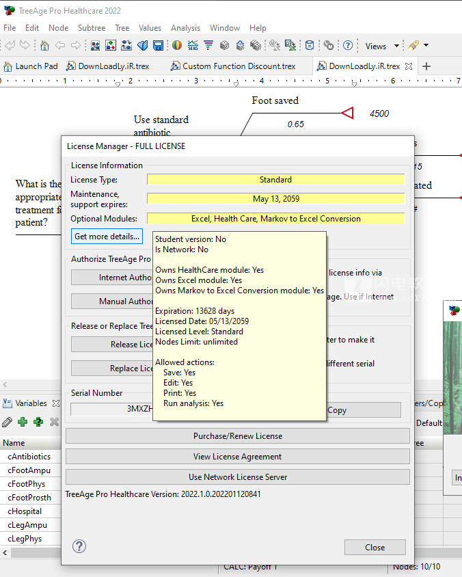Select cHospital row in Variables list
This screenshot has height=577, width=462.
click(x=25, y=511)
